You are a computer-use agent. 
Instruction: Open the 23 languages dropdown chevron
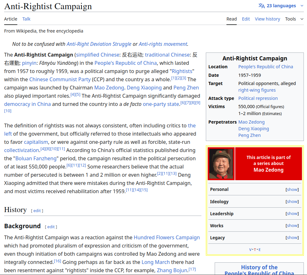302,6
